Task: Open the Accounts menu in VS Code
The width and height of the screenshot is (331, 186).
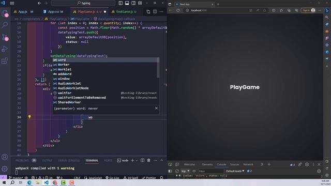Action: click(x=5, y=157)
